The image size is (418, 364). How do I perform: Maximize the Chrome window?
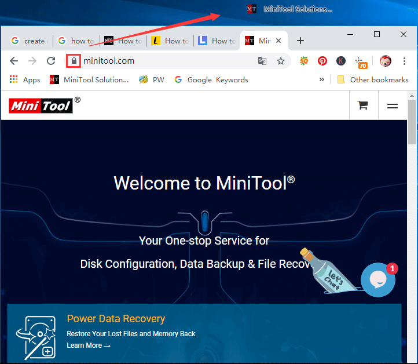pyautogui.click(x=377, y=34)
